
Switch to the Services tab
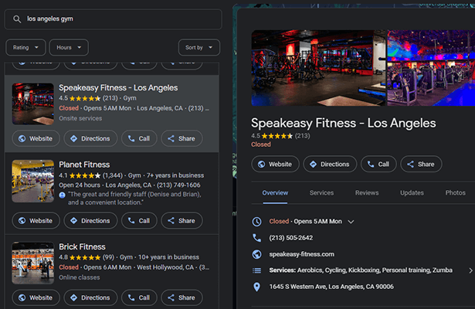(321, 193)
